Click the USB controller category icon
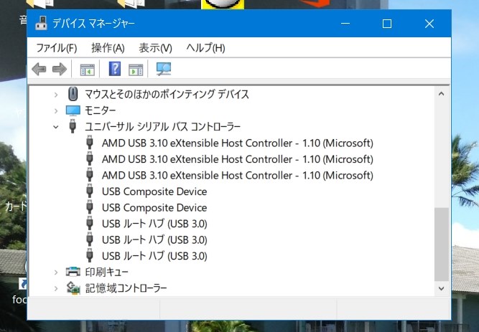Viewport: 479px width, 332px height. point(73,126)
